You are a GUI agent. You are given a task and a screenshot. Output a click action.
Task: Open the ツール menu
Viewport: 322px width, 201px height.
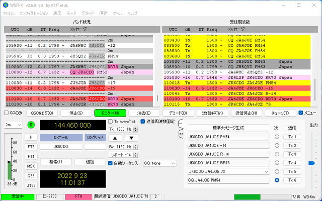click(x=117, y=14)
